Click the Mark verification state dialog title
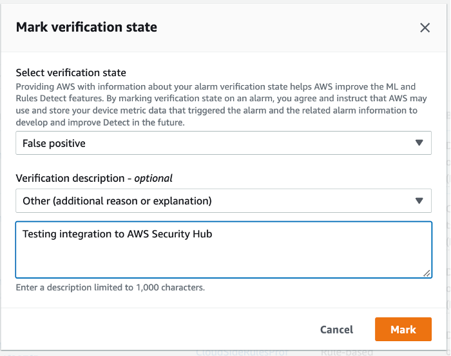This screenshot has width=451, height=356. pyautogui.click(x=86, y=27)
